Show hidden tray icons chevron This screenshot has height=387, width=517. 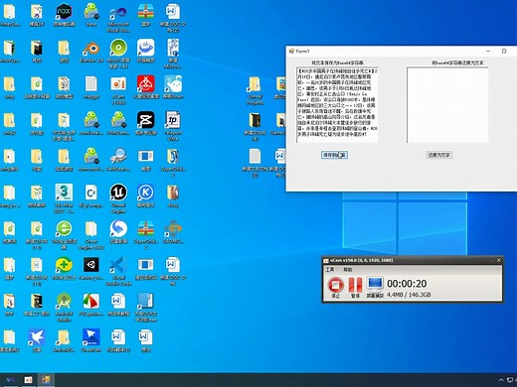[x=501, y=380]
